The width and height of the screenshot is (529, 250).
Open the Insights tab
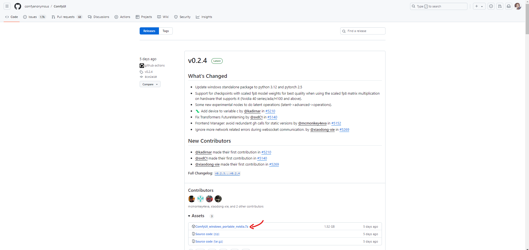tap(204, 17)
